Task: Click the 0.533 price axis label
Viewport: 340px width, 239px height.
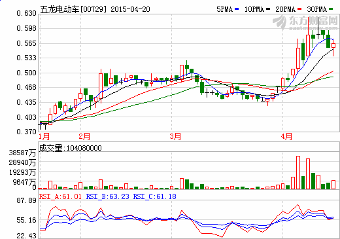Action: coord(26,58)
